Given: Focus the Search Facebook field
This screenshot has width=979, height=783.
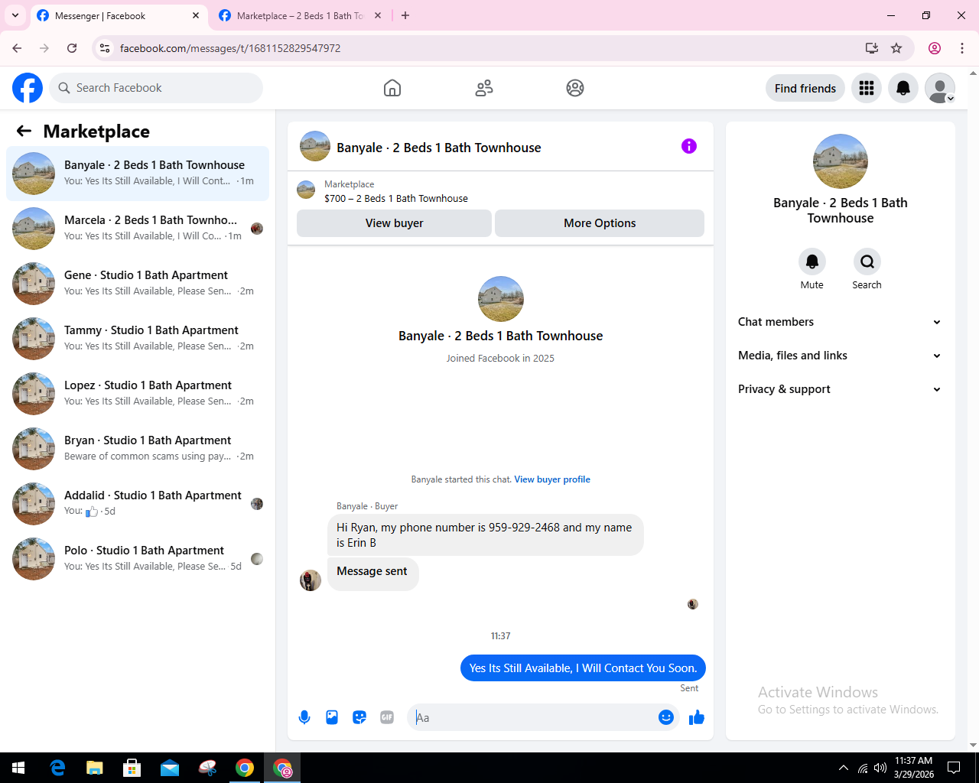Looking at the screenshot, I should pyautogui.click(x=156, y=88).
